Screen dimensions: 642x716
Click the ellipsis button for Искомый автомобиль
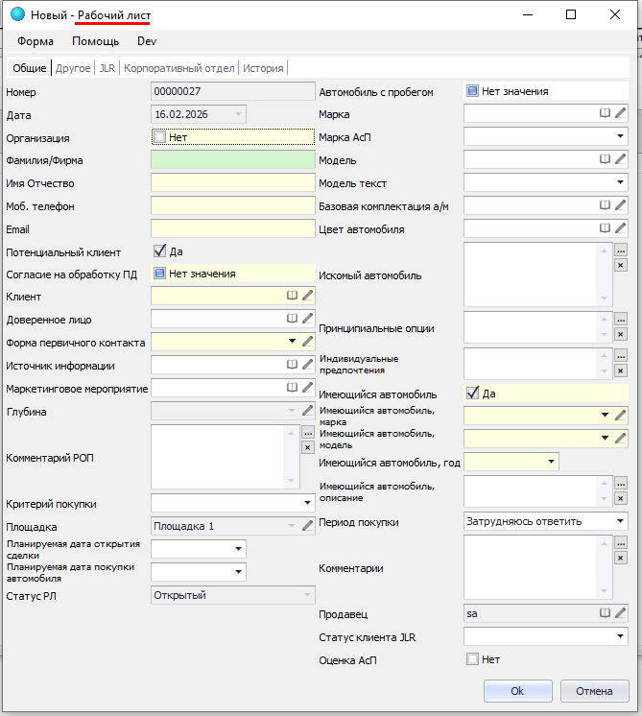(x=620, y=251)
